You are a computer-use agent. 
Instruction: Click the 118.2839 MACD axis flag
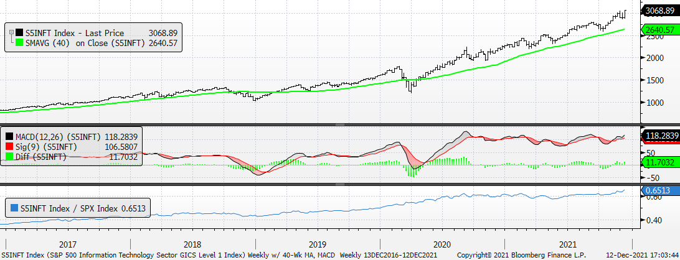click(x=659, y=136)
